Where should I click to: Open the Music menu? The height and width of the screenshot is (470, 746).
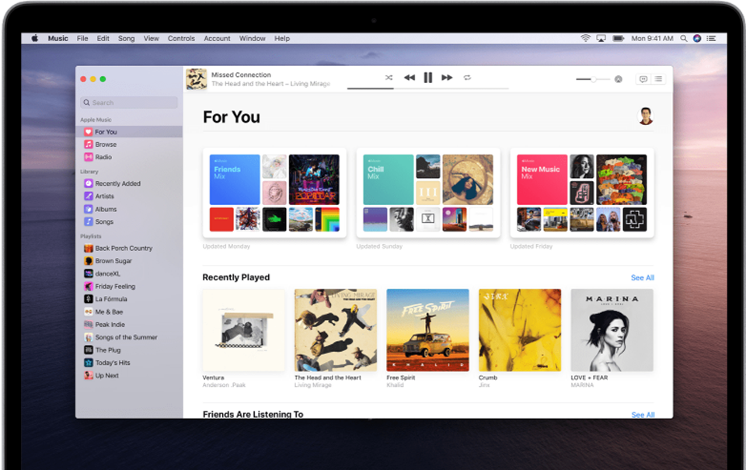(58, 39)
